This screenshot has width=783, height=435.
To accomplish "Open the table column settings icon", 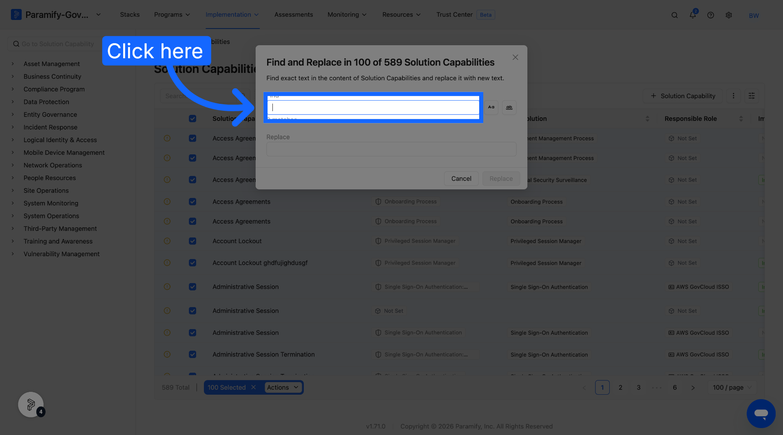I will click(x=752, y=96).
